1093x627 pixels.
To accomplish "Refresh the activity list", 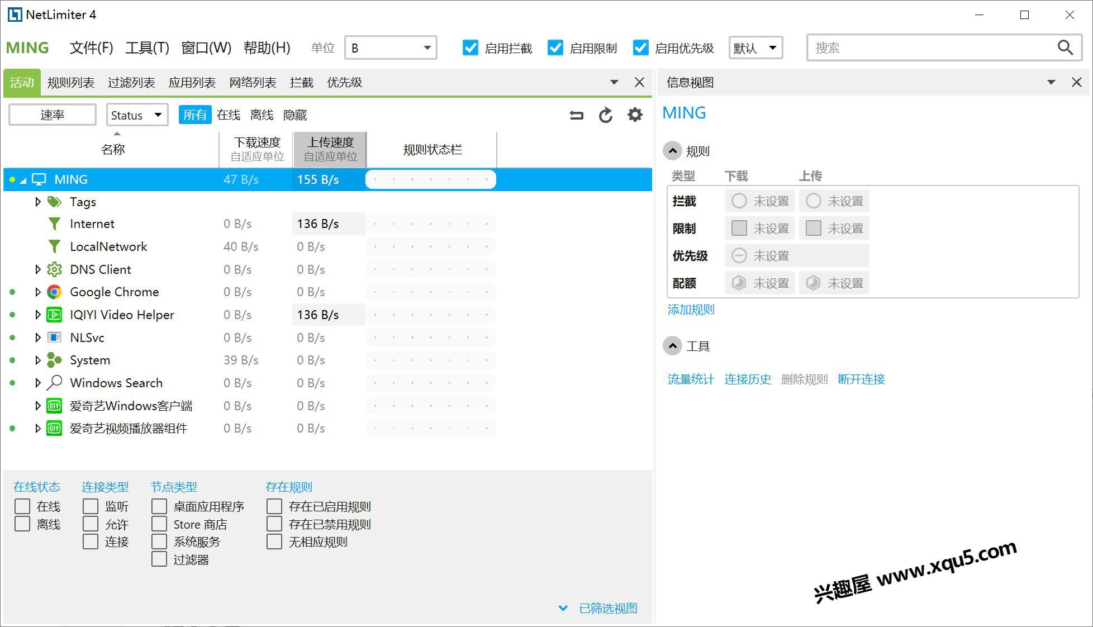I will [606, 115].
